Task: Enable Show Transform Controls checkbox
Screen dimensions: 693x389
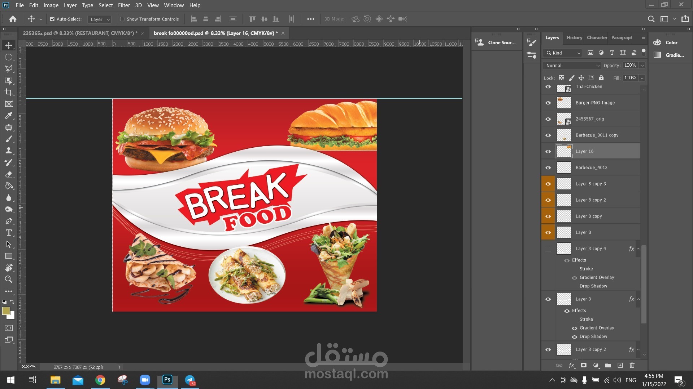Action: (x=122, y=19)
